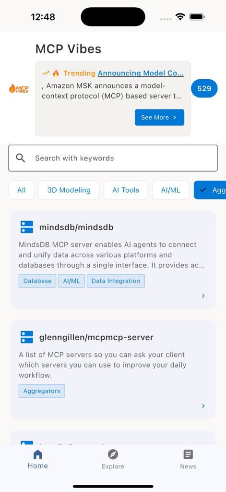Open the glenngillen/mcpmcp-server card chevron

(x=203, y=406)
